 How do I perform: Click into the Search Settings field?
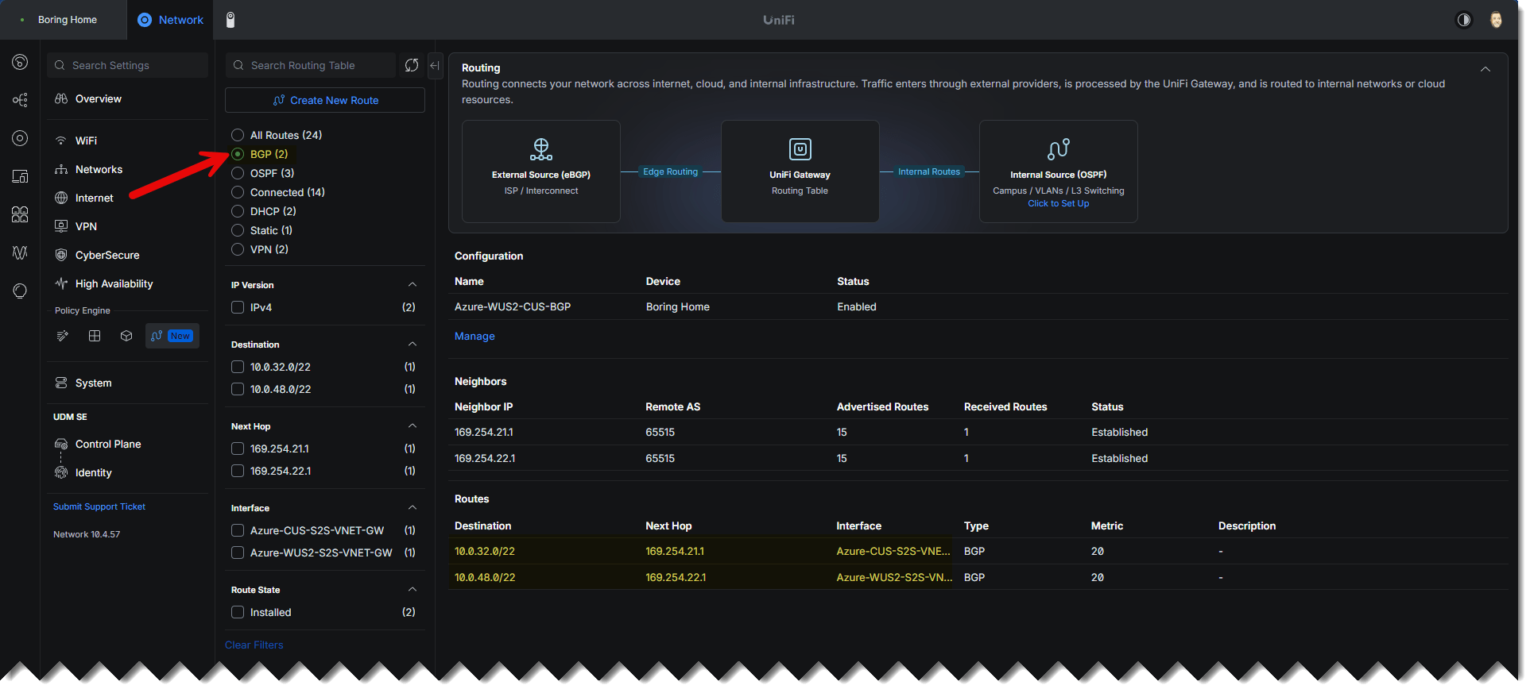click(x=128, y=65)
